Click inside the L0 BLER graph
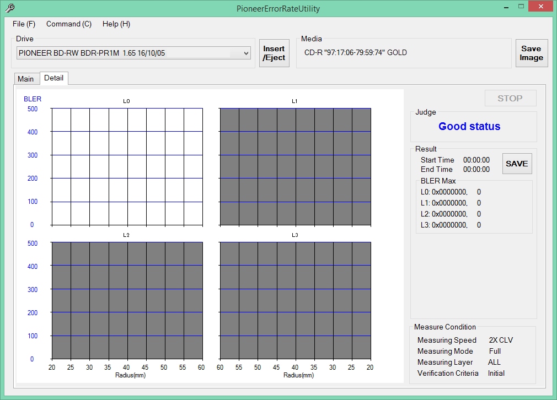Screen dimensions: 557x400 click(127, 166)
